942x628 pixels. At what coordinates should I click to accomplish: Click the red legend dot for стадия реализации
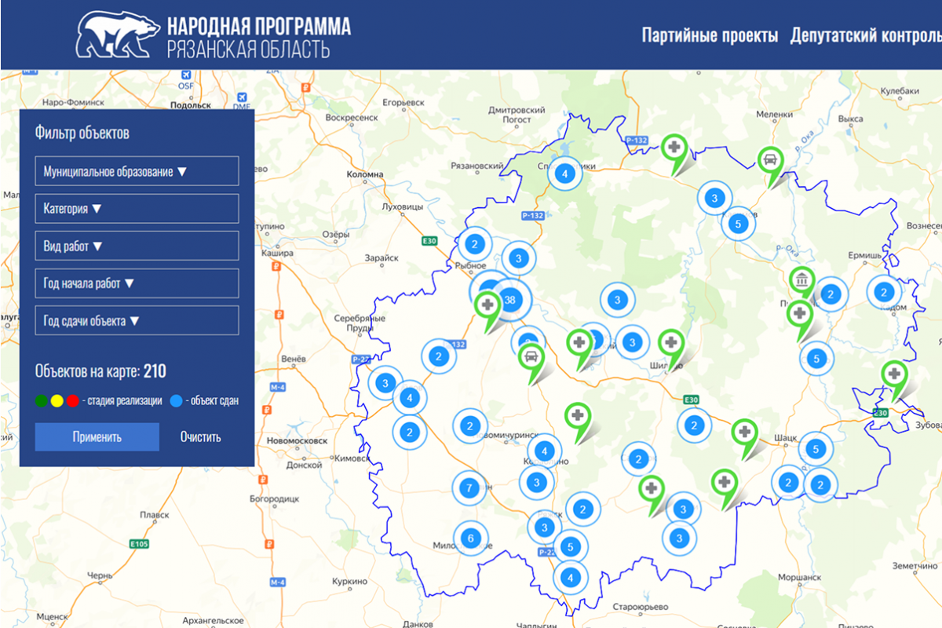(72, 401)
